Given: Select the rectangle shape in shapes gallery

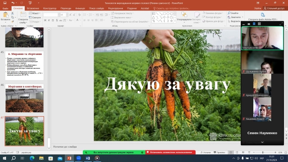Looking at the screenshot, I should [x=164, y=13].
